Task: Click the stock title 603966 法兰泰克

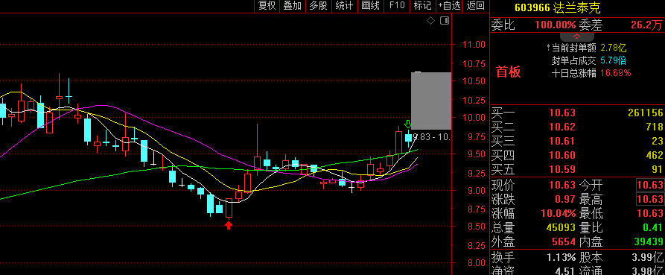Action: (557, 7)
